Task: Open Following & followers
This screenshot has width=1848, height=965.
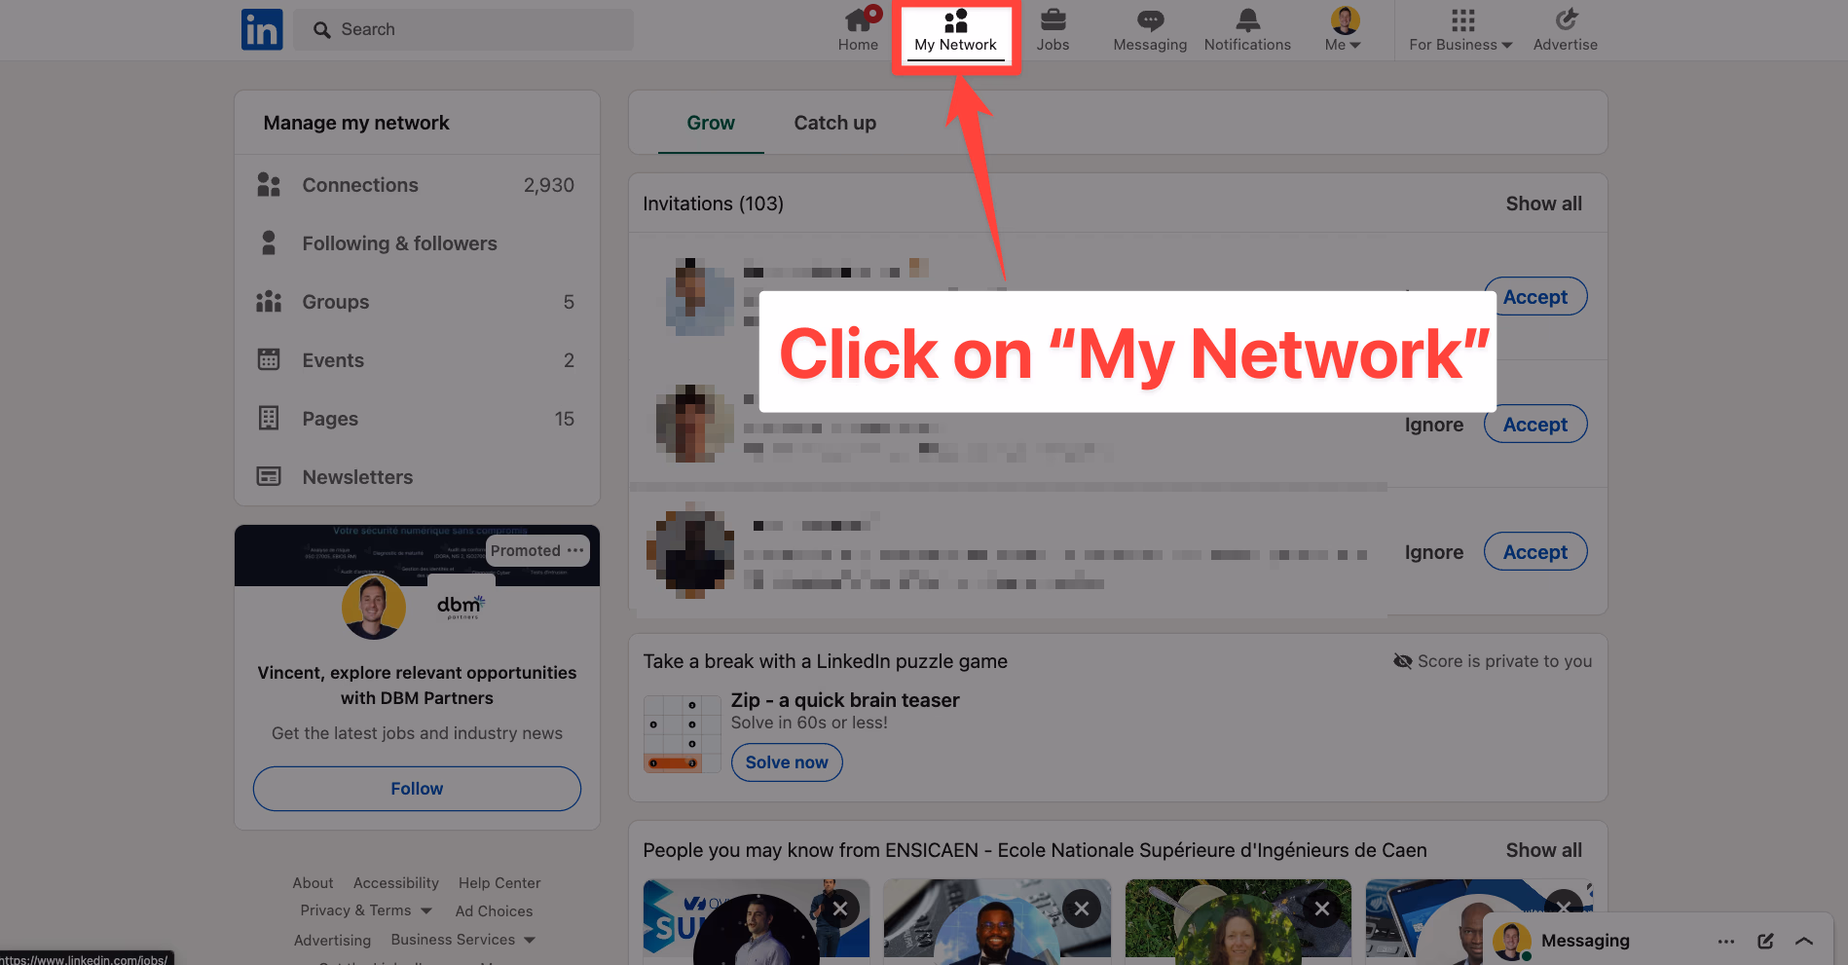Action: 417,243
